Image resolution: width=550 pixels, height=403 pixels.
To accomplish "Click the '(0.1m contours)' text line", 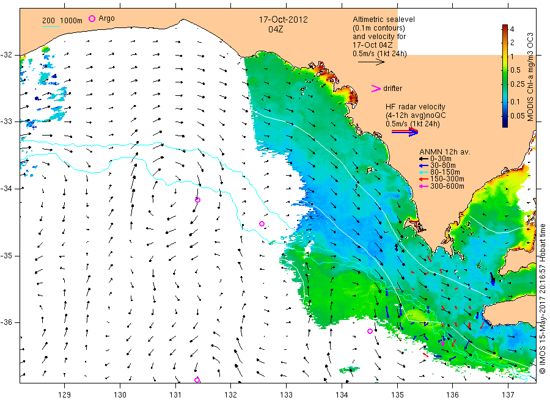I will (x=379, y=28).
